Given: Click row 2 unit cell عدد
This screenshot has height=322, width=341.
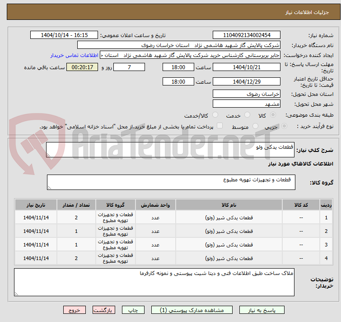Looking at the screenshot, I should [x=155, y=231].
